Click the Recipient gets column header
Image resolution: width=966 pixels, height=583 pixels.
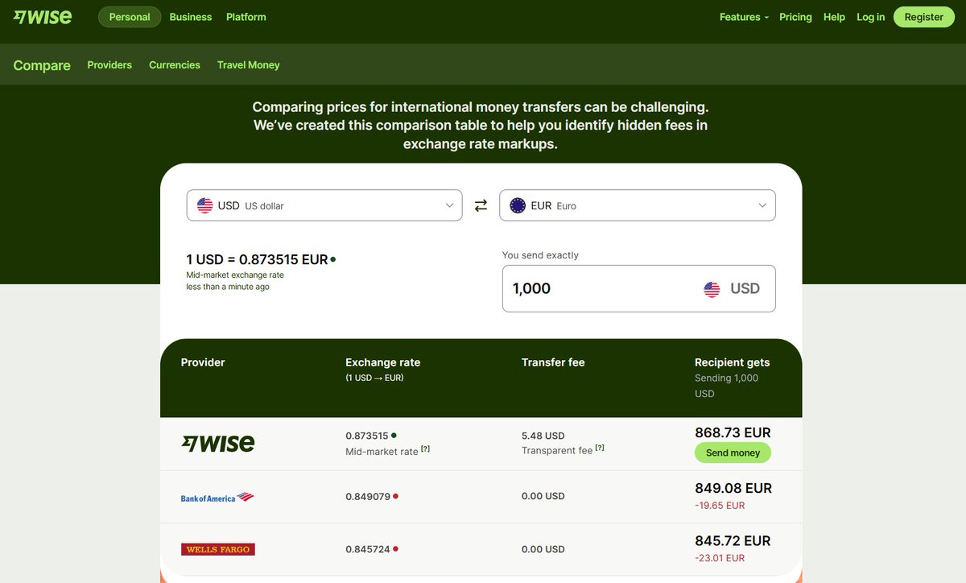coord(733,362)
